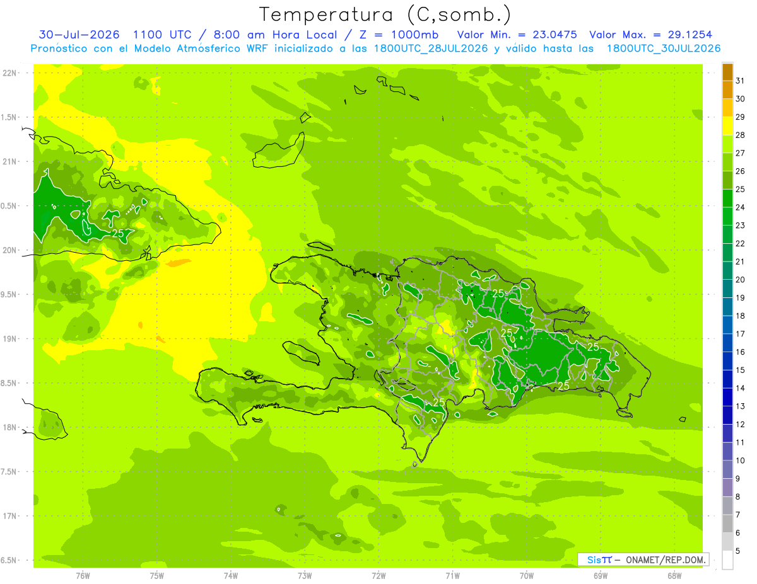The width and height of the screenshot is (757, 584).
Task: Pick the lime legend swatch between 27 and 28
Action: [x=727, y=144]
